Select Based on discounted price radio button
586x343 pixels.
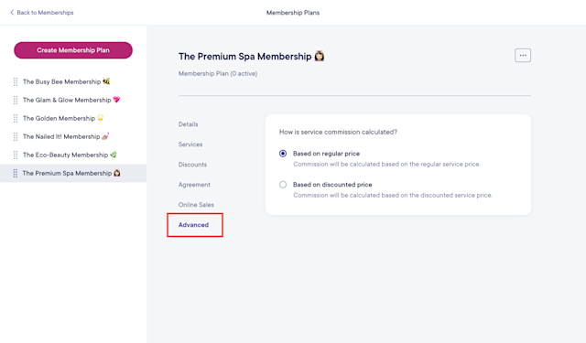(x=283, y=185)
